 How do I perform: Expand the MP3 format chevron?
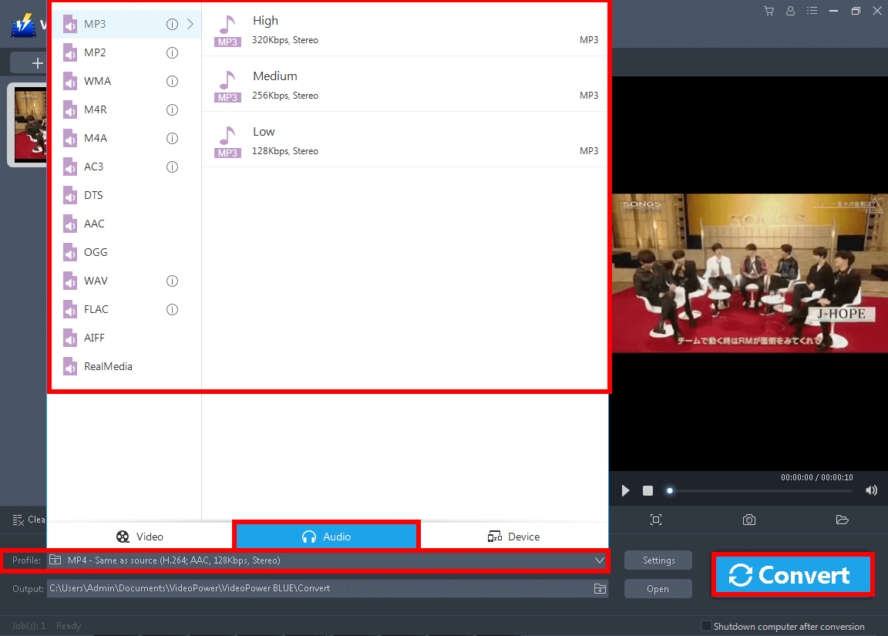tap(190, 24)
